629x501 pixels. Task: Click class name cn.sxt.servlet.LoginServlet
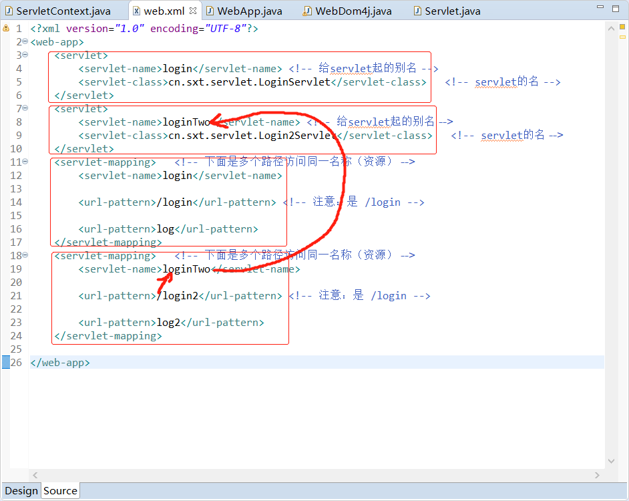click(x=249, y=82)
